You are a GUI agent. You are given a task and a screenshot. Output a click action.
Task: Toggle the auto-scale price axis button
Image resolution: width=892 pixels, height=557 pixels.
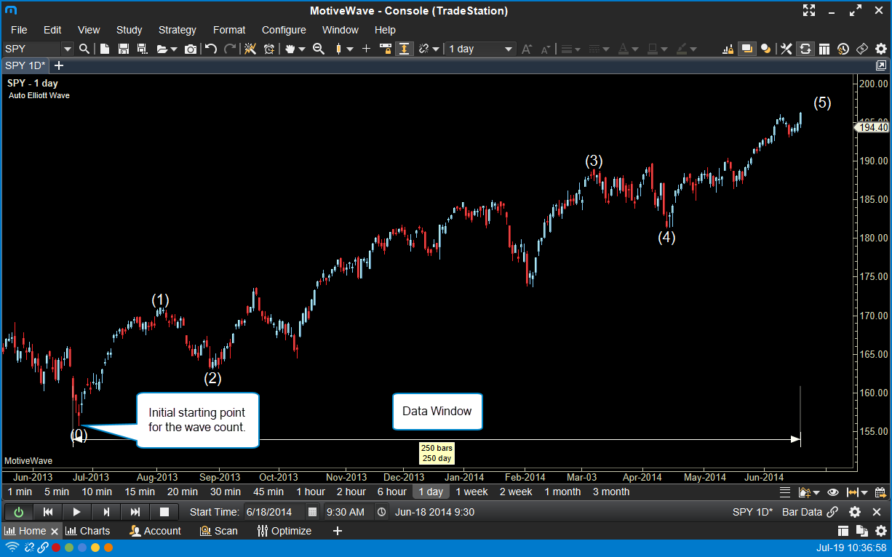pyautogui.click(x=404, y=49)
